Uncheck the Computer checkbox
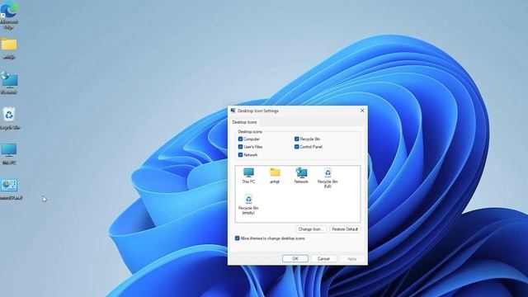The width and height of the screenshot is (528, 297). click(x=240, y=139)
